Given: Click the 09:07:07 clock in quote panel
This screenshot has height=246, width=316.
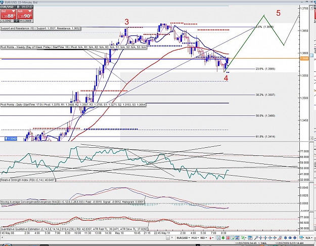Looking at the screenshot, I should 27,7.
